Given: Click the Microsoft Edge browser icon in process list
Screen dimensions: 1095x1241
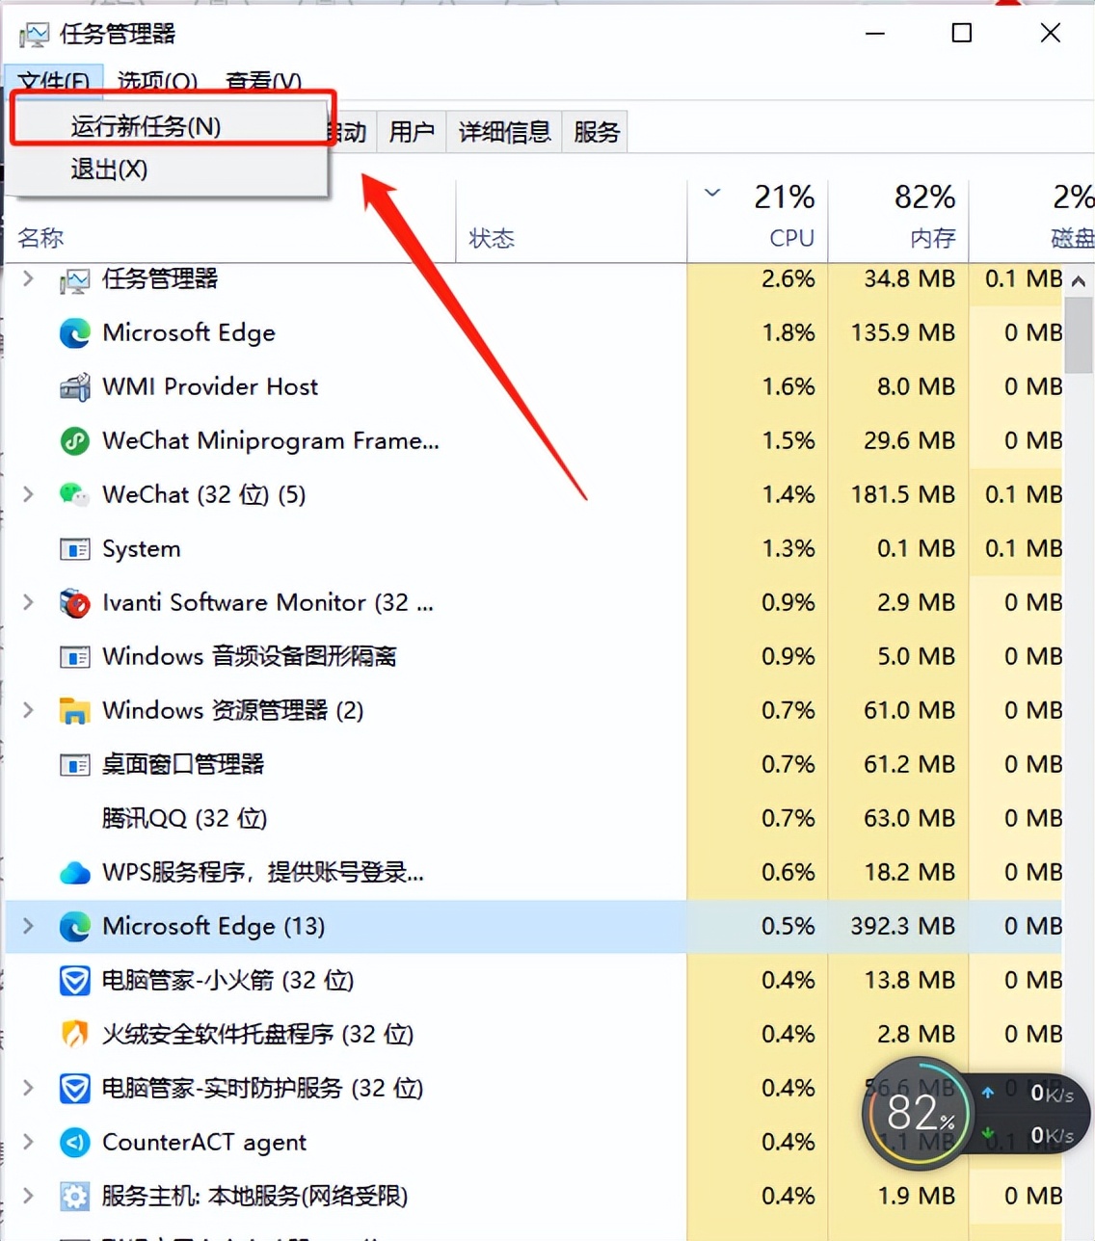Looking at the screenshot, I should 75,332.
